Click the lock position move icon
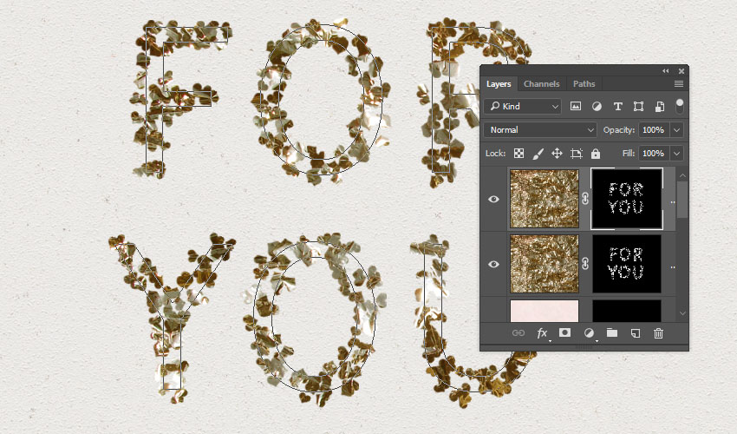Image resolution: width=737 pixels, height=434 pixels. pyautogui.click(x=557, y=154)
